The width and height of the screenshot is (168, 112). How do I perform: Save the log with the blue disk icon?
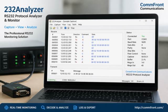pos(65,28)
